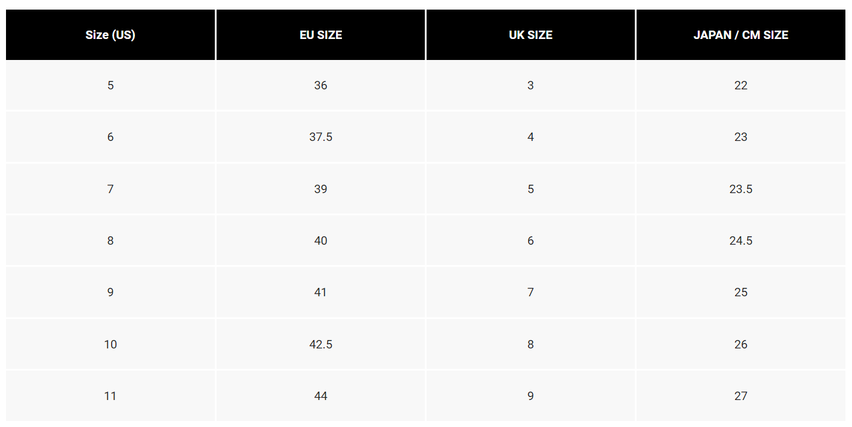Screen dimensions: 852x427
Task: Click US size 5 cell
Action: [110, 85]
